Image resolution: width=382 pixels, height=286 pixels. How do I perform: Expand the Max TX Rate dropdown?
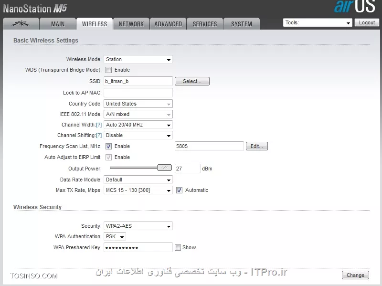[x=138, y=190]
